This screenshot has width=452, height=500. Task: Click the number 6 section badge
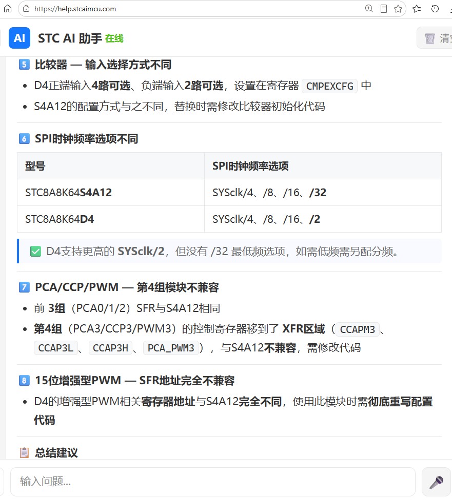tap(24, 139)
